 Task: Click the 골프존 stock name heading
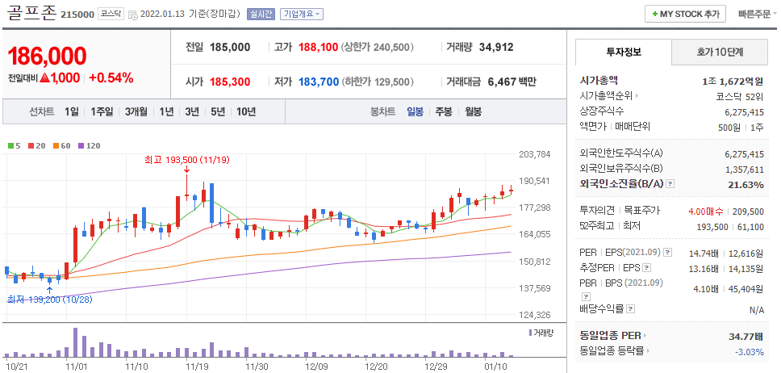[x=31, y=13]
